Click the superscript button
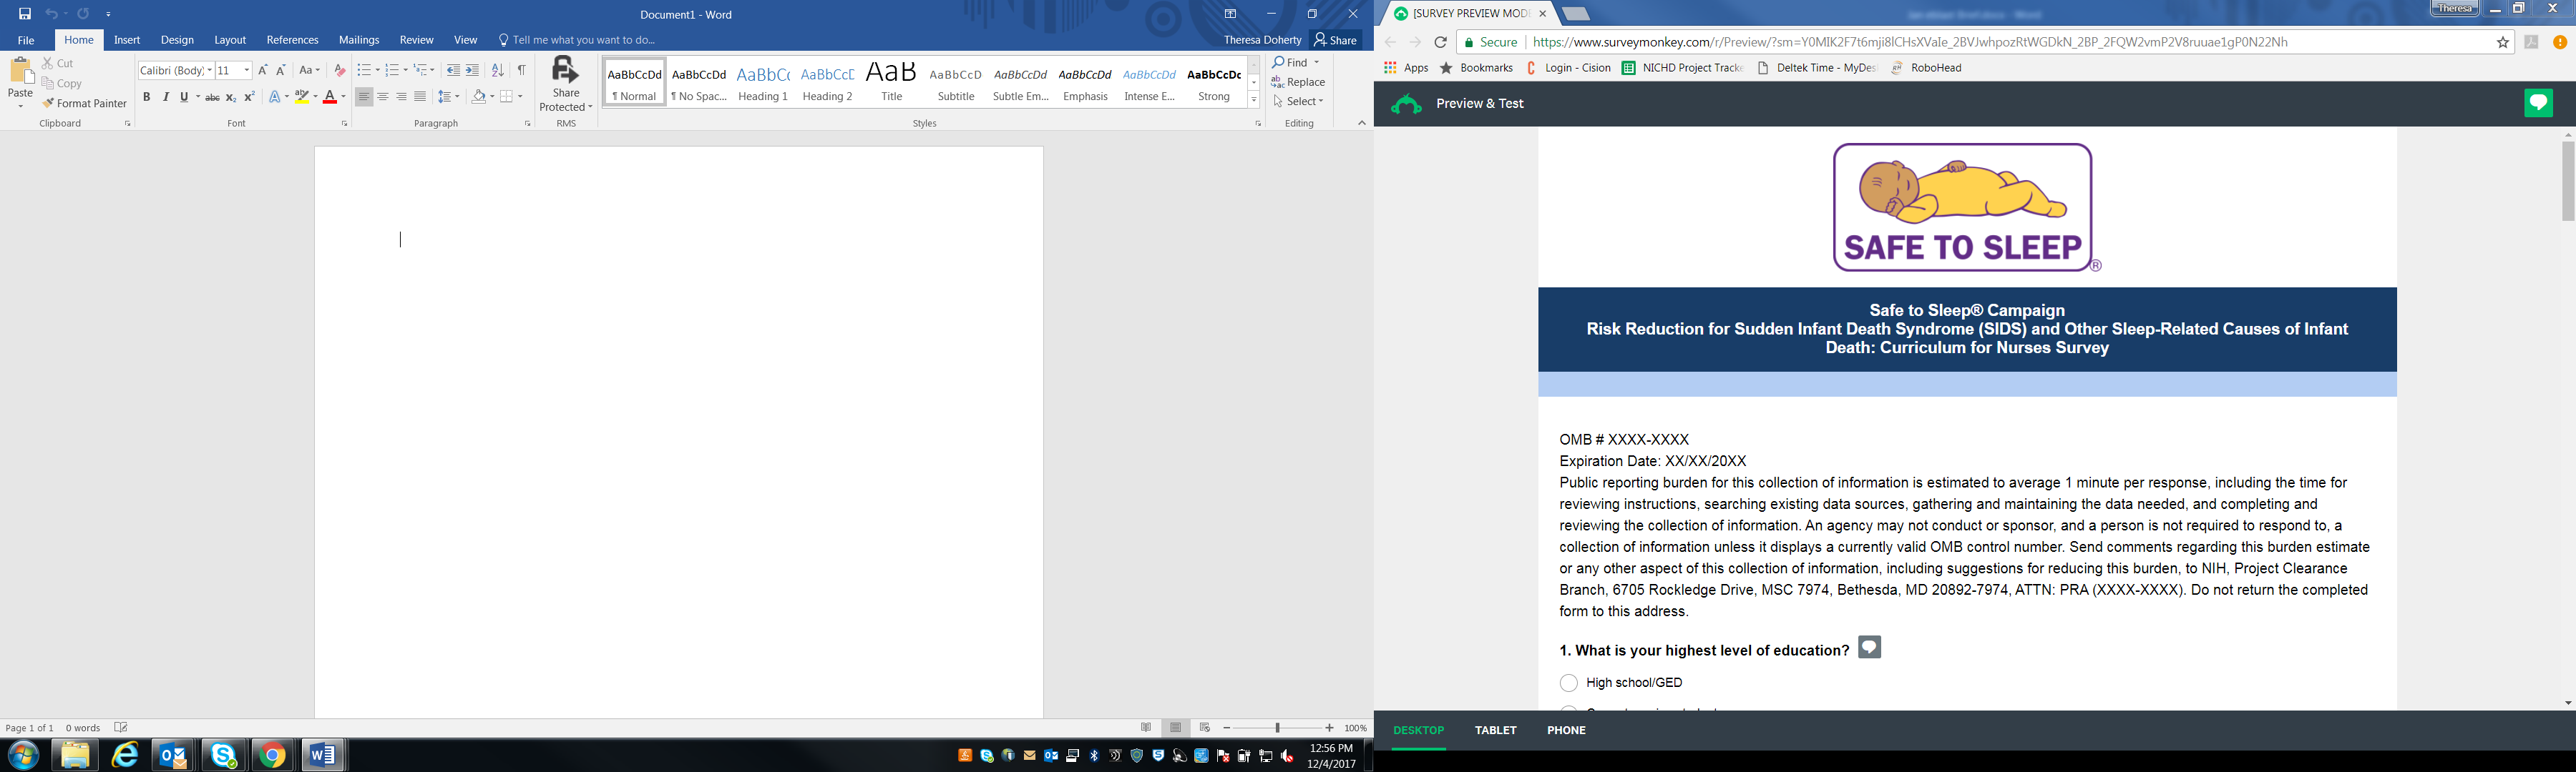 click(x=249, y=97)
